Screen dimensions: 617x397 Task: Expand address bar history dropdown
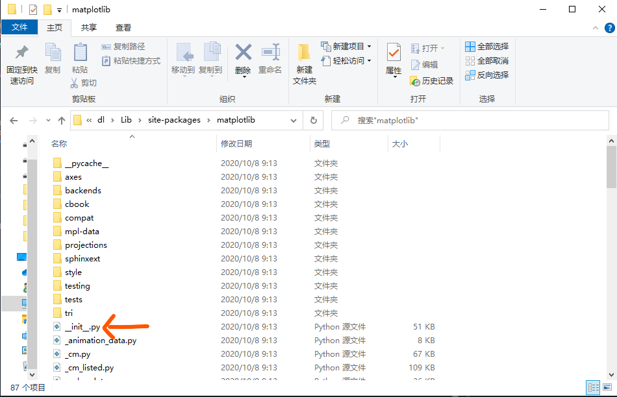pyautogui.click(x=294, y=120)
